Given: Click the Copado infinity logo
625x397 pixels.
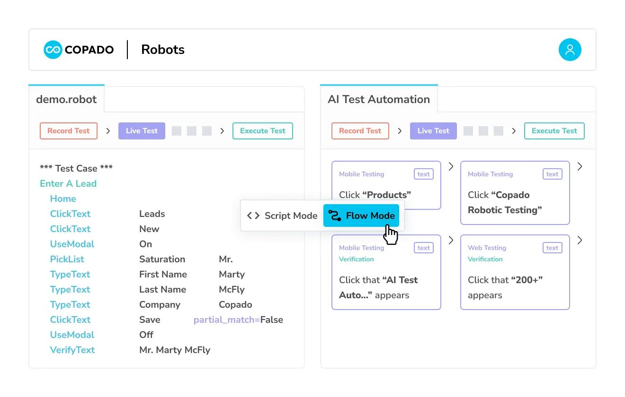Looking at the screenshot, I should (x=53, y=49).
